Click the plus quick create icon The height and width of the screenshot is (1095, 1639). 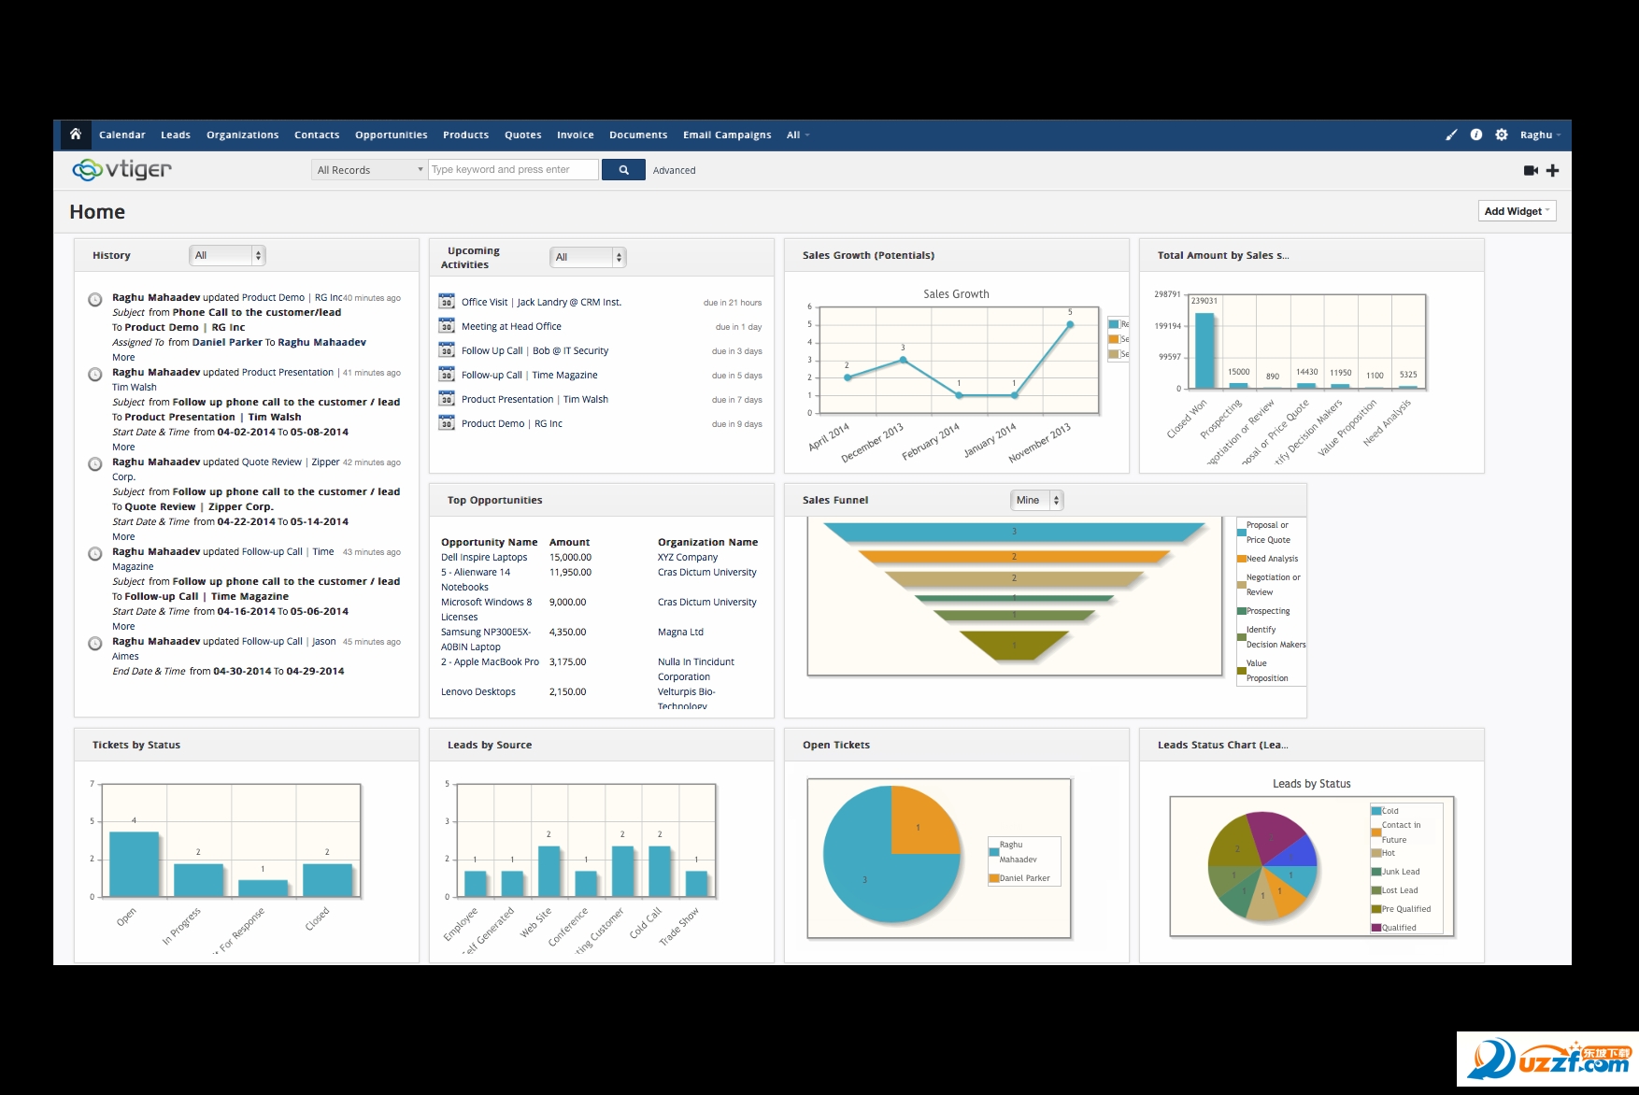(x=1553, y=170)
